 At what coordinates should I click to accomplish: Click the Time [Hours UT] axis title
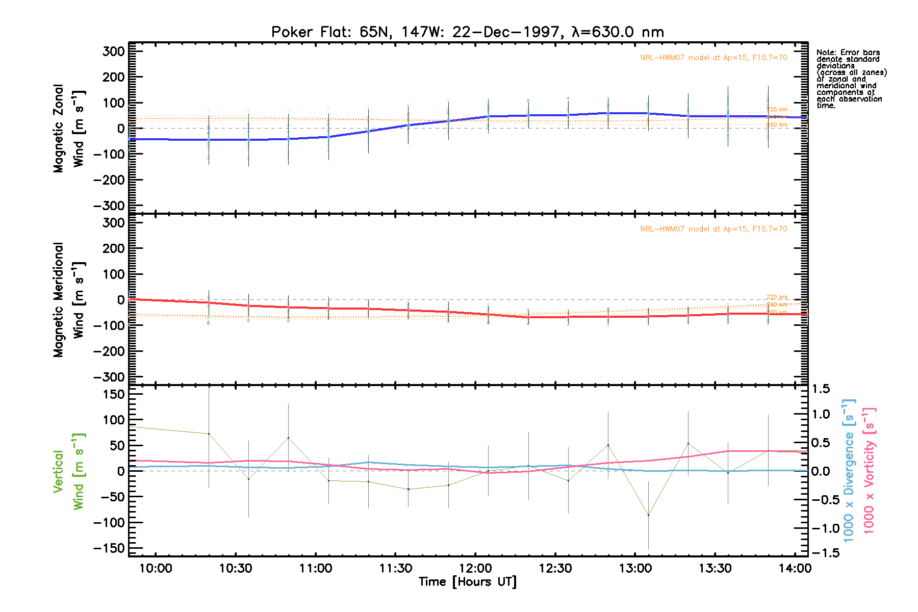pos(467,582)
